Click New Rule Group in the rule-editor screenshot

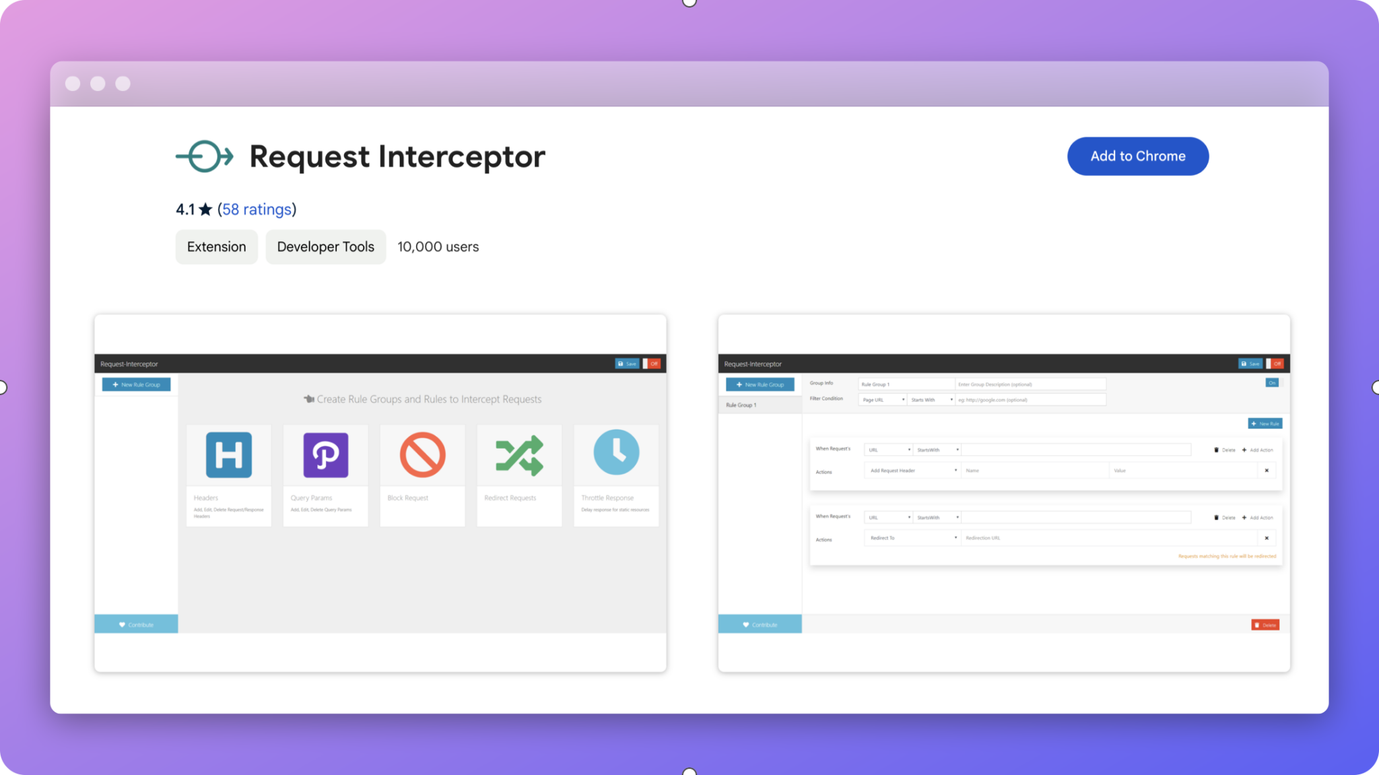coord(760,384)
